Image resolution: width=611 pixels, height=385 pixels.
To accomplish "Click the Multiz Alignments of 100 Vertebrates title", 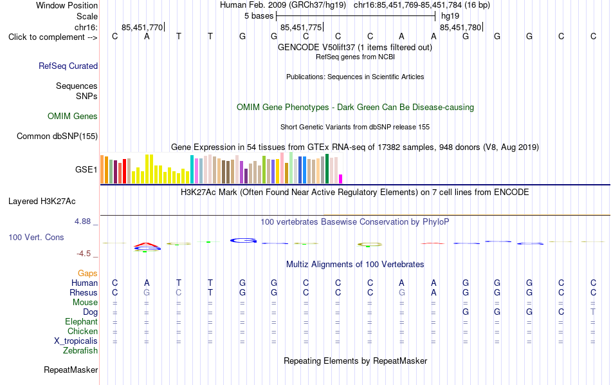I will 355,265.
